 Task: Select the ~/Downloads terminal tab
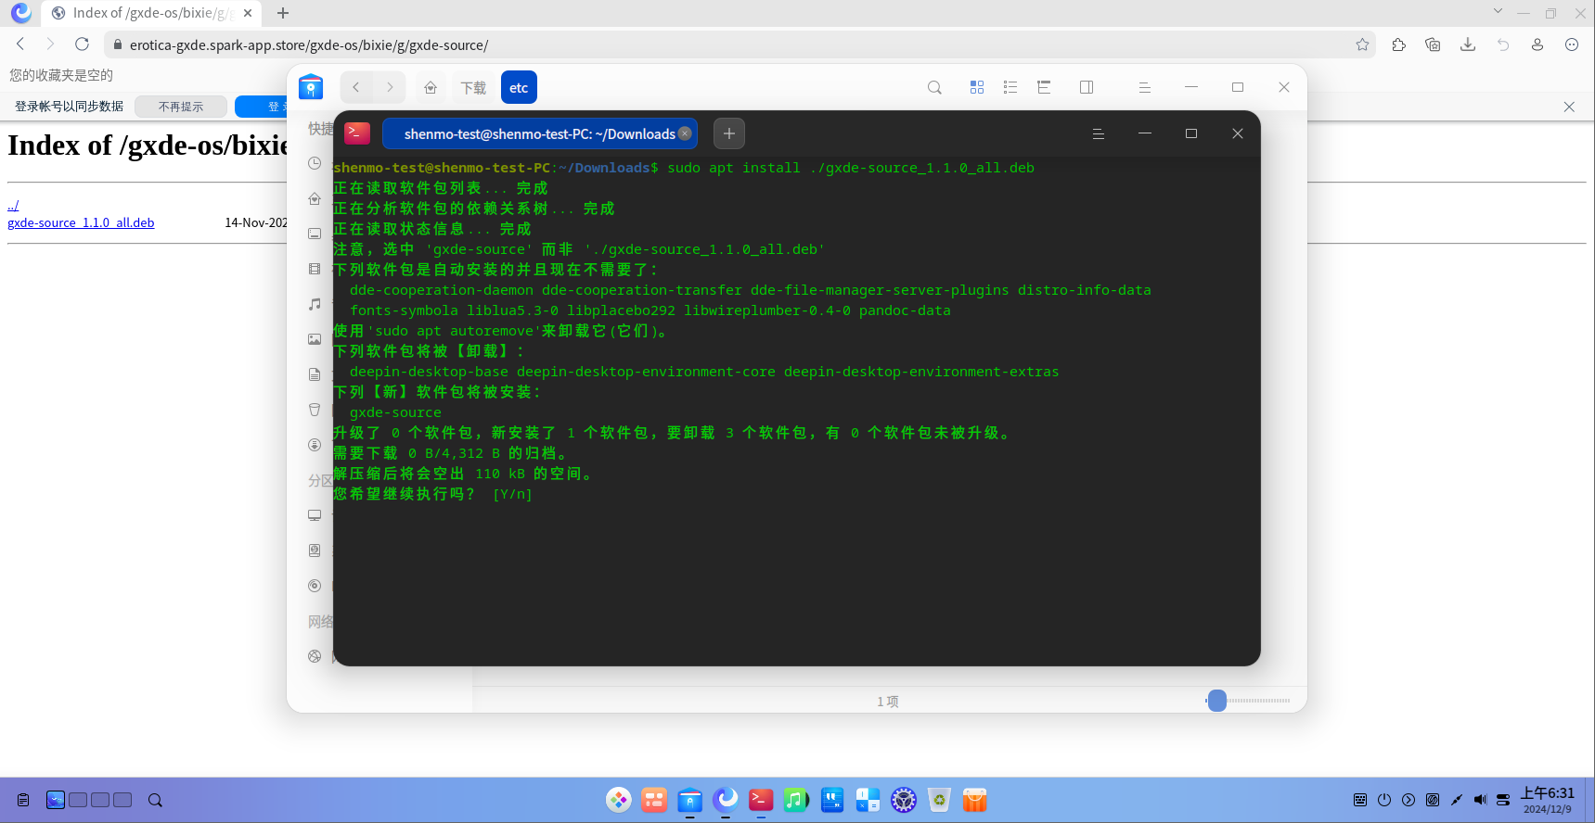(539, 133)
